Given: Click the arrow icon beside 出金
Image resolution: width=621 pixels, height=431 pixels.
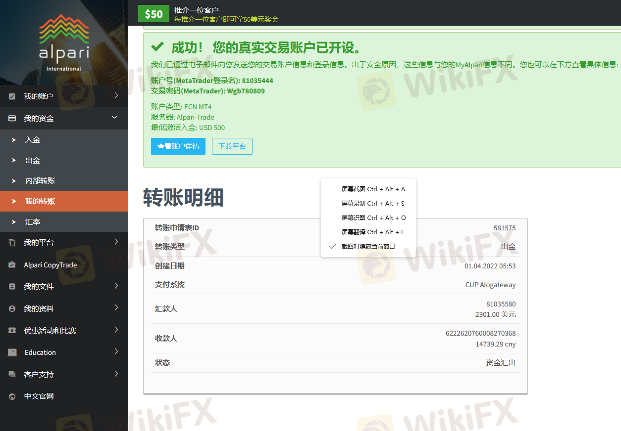Looking at the screenshot, I should coord(14,161).
